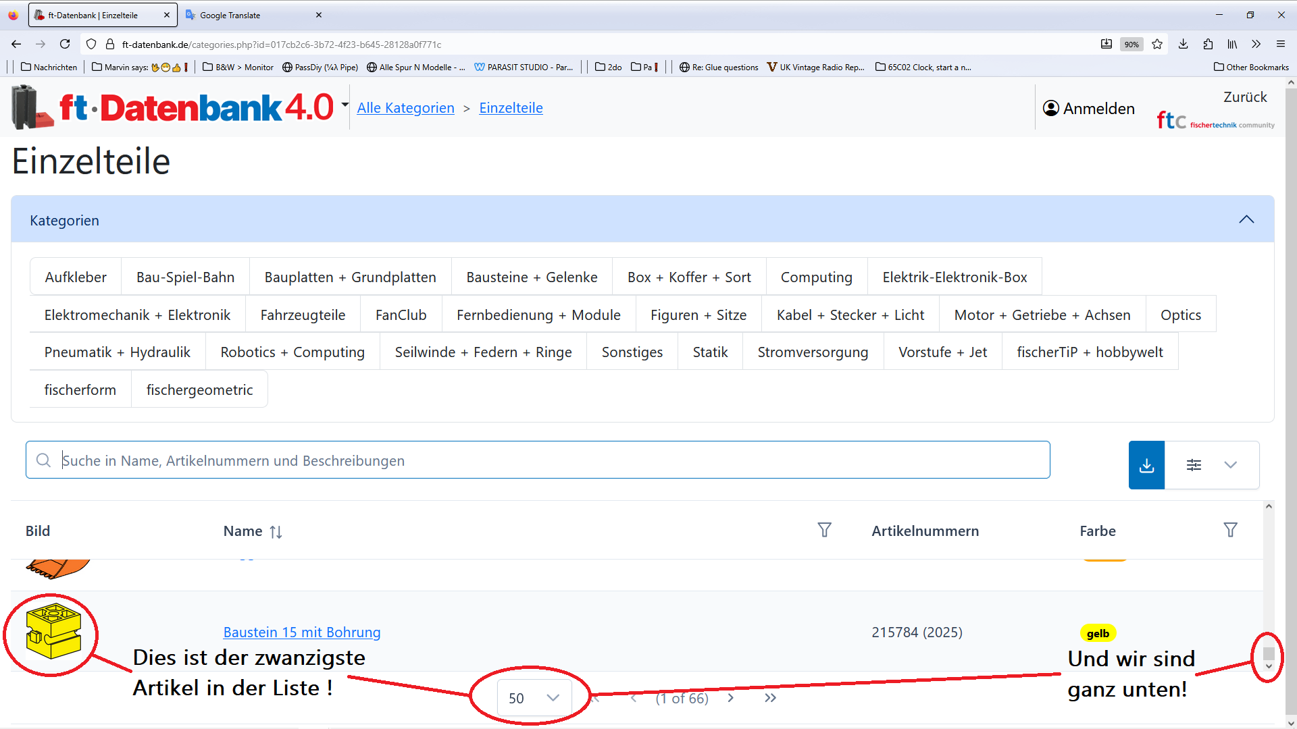The width and height of the screenshot is (1297, 729).
Task: Click inside the article search input field
Action: (473, 460)
